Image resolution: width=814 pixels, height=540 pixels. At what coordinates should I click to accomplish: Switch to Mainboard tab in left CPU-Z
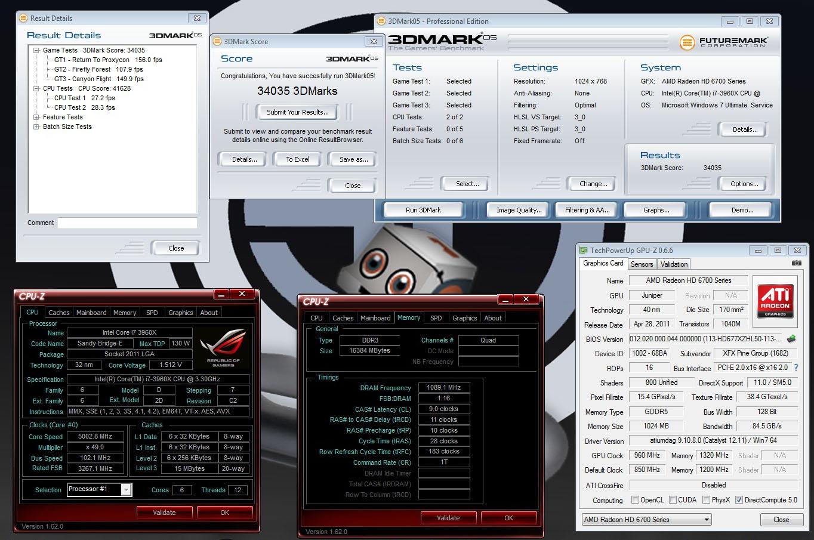(91, 313)
